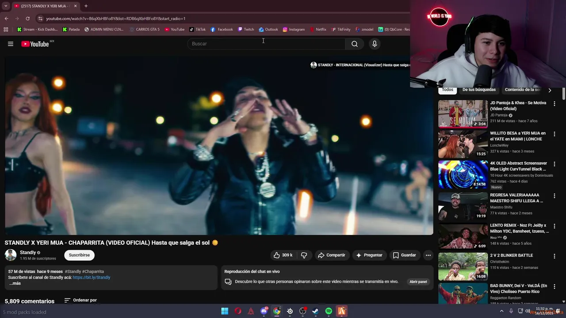566x318 pixels.
Task: Open options for REGRESA VALERIAAAAAA video
Action: (x=554, y=196)
